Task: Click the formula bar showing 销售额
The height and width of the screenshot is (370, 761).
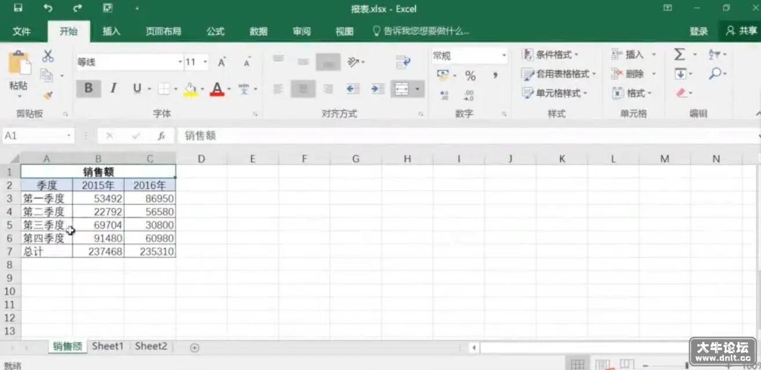Action: 469,135
